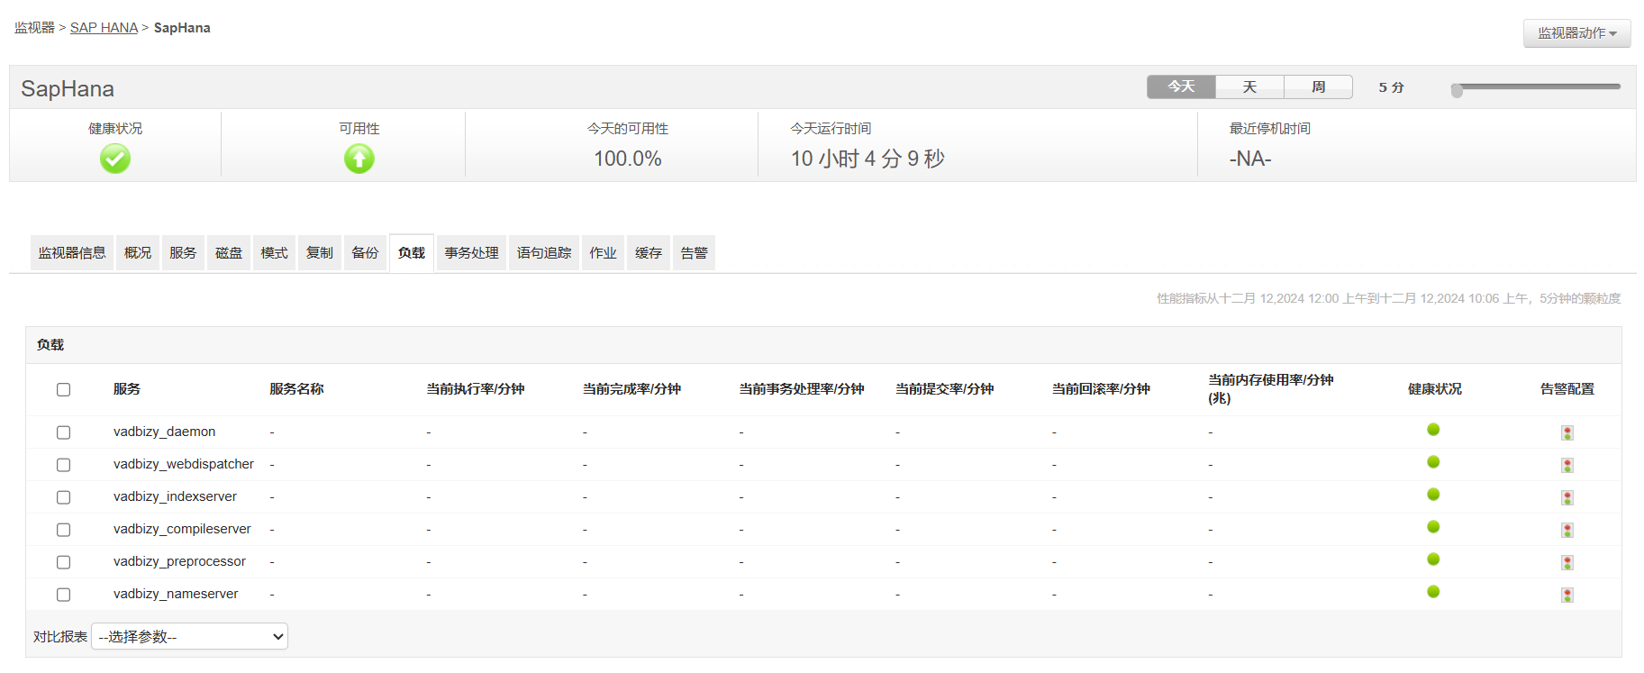Image resolution: width=1644 pixels, height=673 pixels.
Task: Click the vadbizy_webdispatcher service name
Action: tap(184, 464)
